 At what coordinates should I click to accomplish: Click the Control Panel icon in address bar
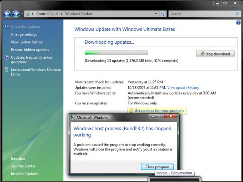27,14
